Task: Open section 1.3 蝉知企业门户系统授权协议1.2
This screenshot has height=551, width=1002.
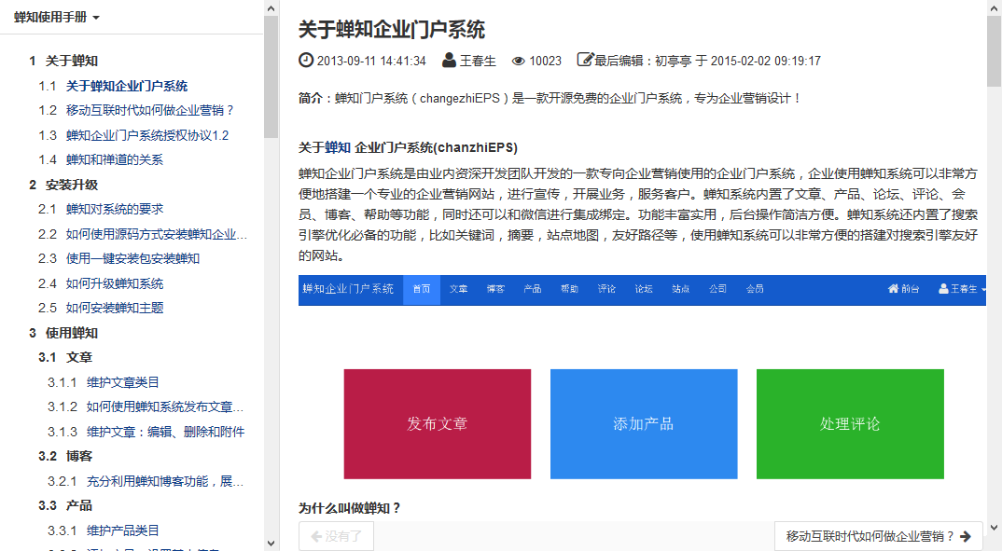Action: (147, 135)
